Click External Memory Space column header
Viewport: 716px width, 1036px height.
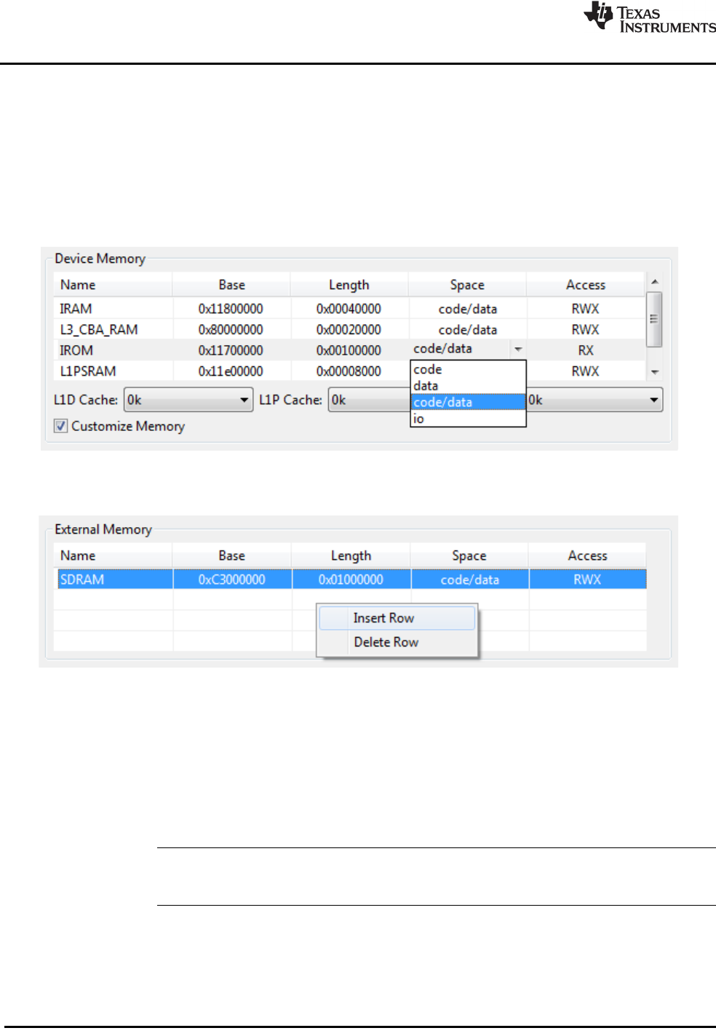coord(469,555)
